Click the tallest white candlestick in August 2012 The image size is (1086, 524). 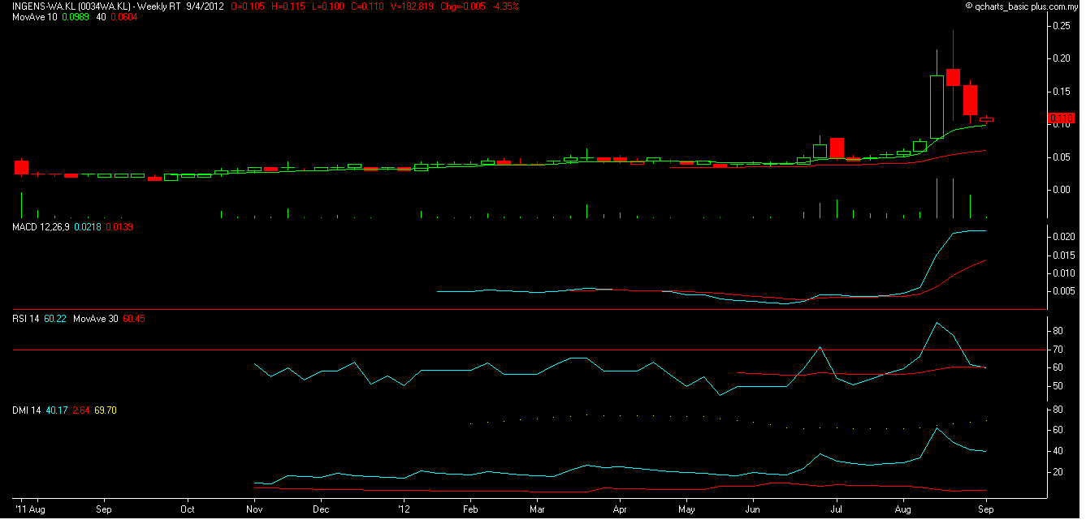[937, 106]
